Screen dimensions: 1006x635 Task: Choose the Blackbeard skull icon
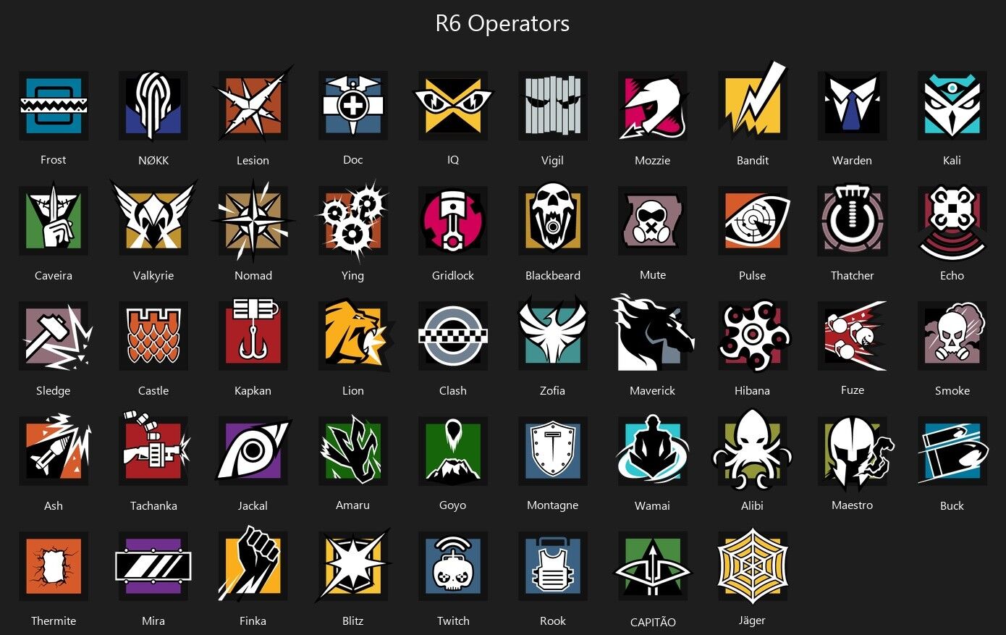[x=553, y=221]
